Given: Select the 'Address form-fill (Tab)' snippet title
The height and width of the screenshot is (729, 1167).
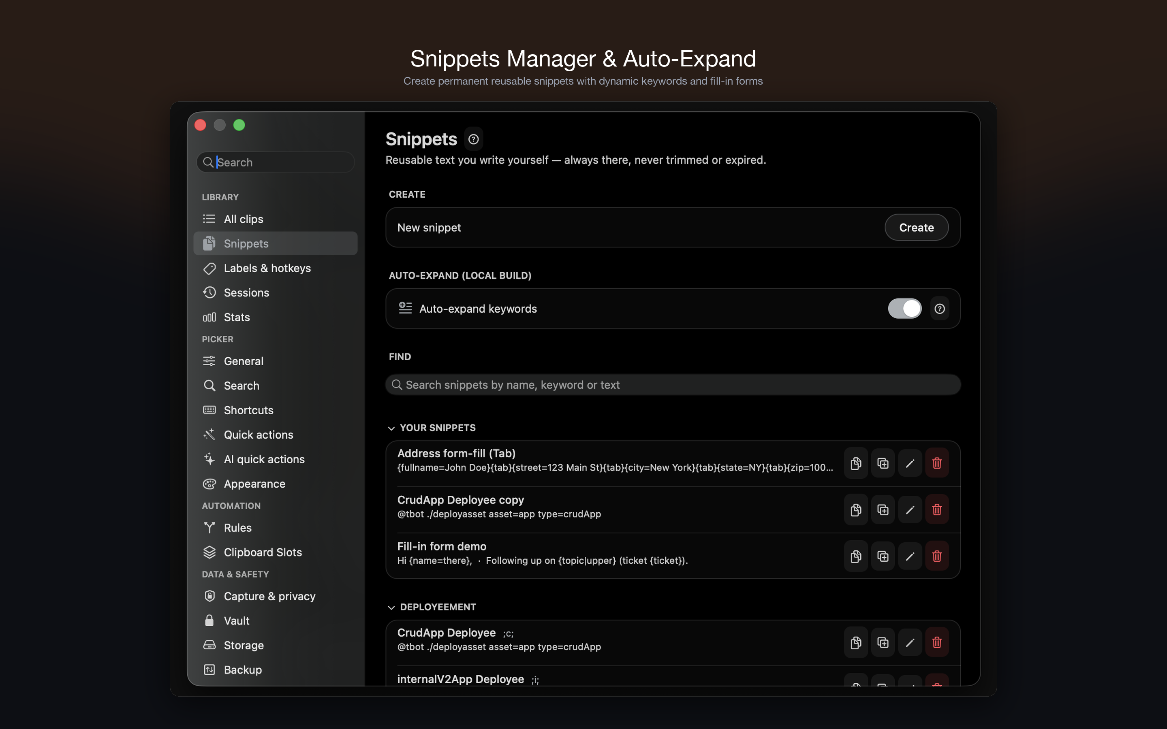Looking at the screenshot, I should click(456, 453).
